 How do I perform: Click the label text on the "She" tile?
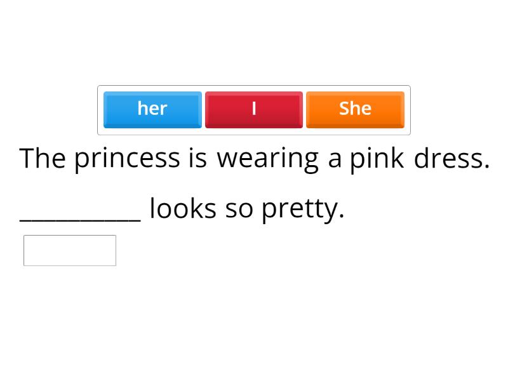[x=356, y=109]
